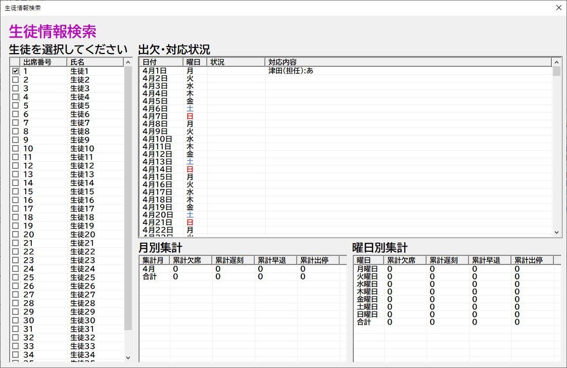The width and height of the screenshot is (567, 368).
Task: Click scroll-up arrow of attendance list
Action: 556,63
